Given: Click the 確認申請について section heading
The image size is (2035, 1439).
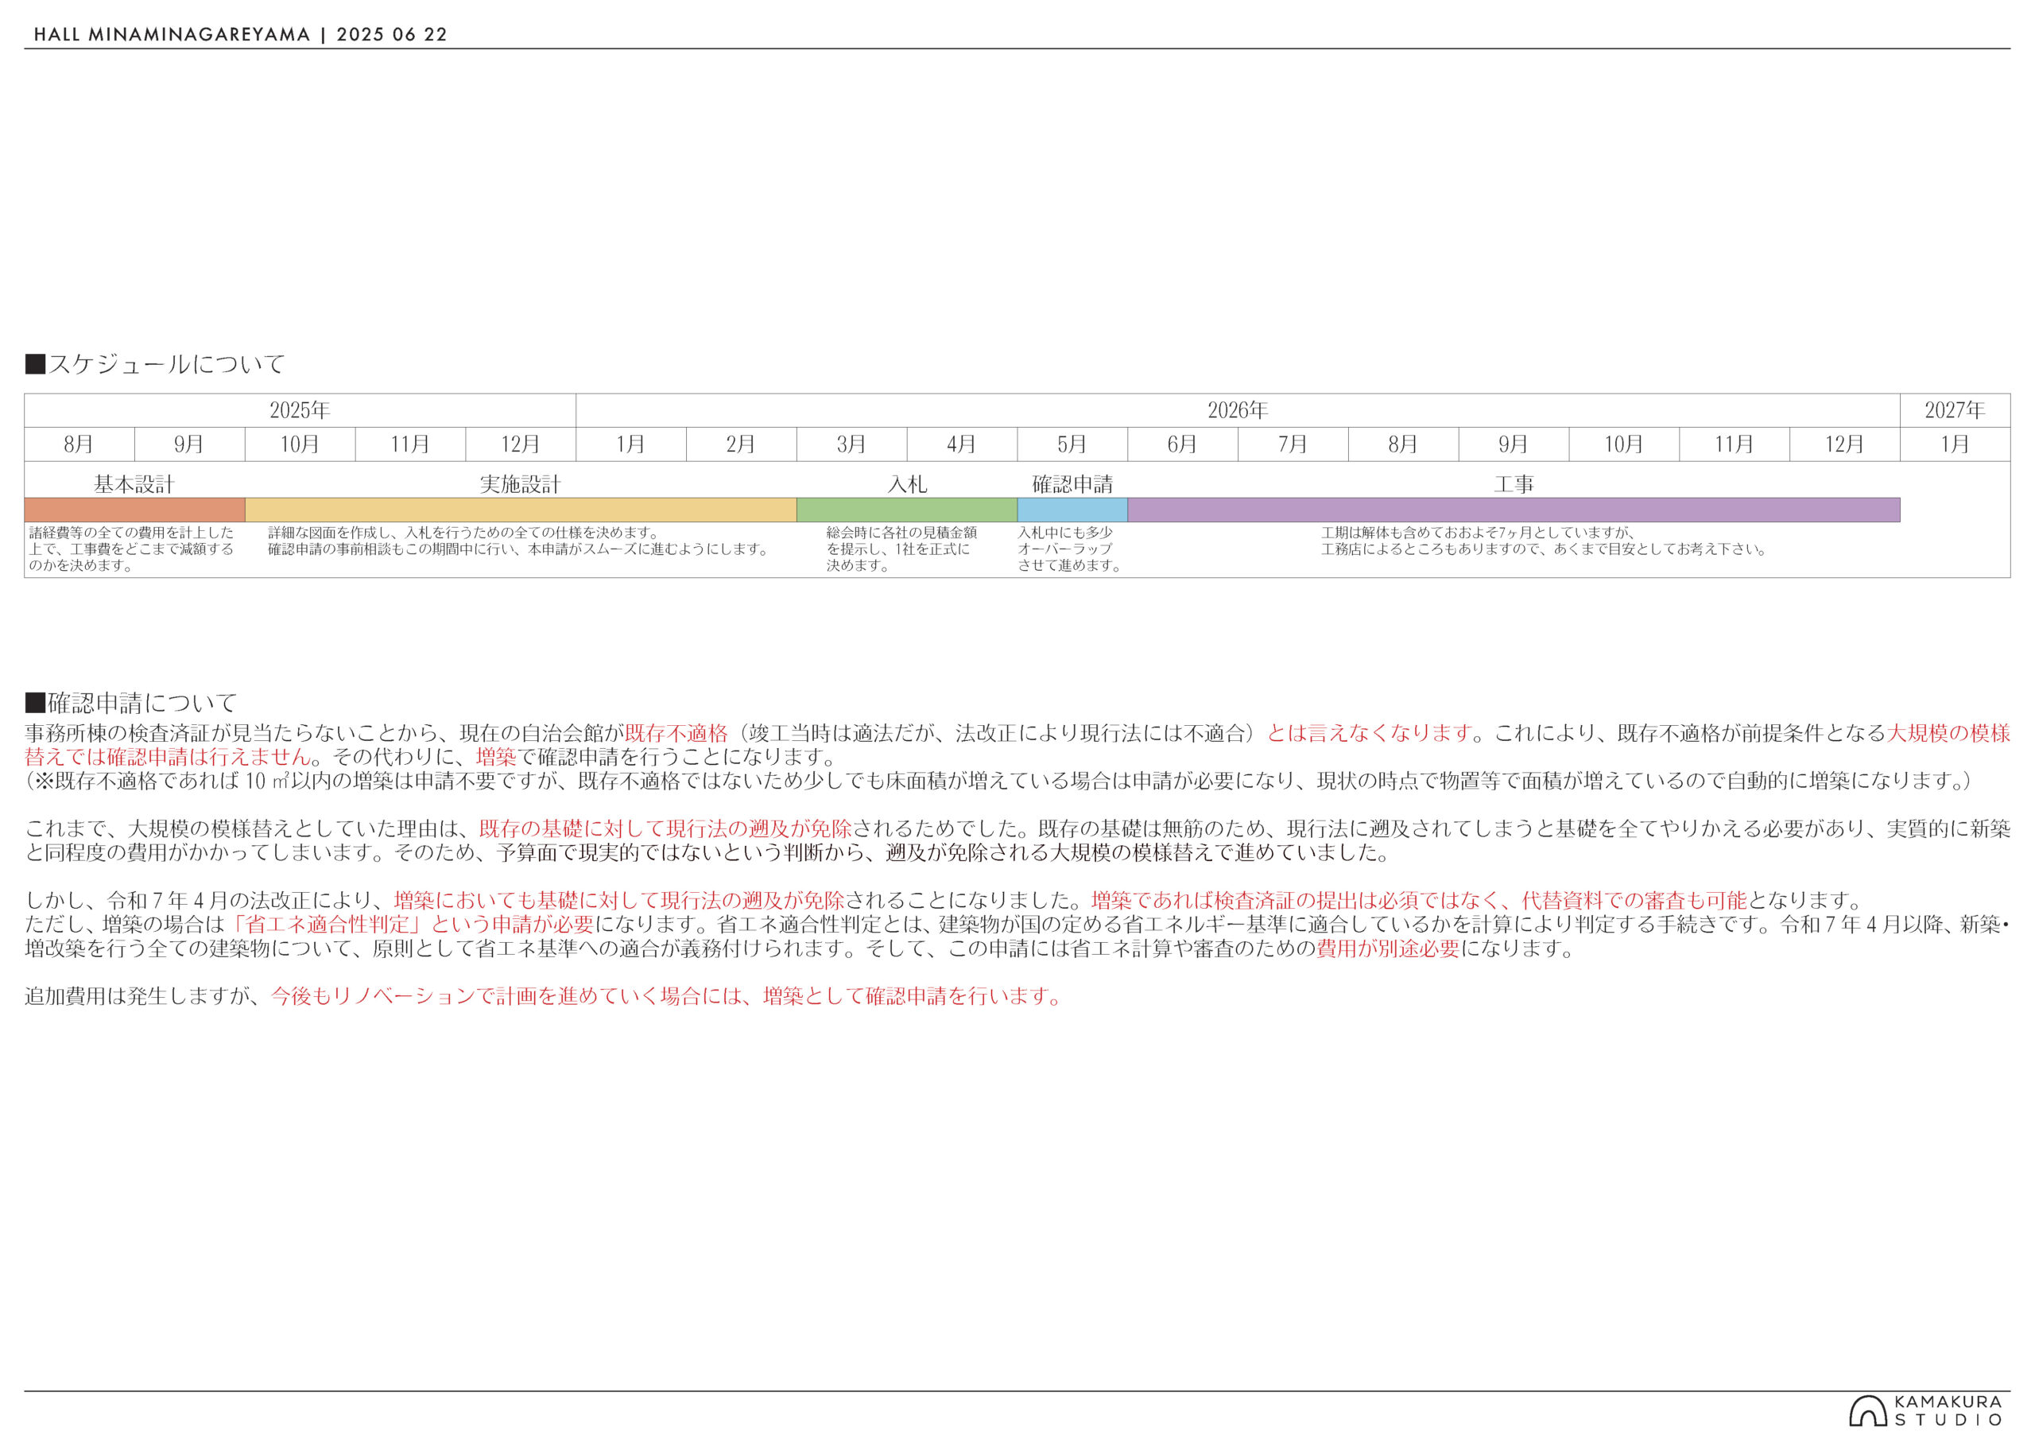Looking at the screenshot, I should pos(131,703).
